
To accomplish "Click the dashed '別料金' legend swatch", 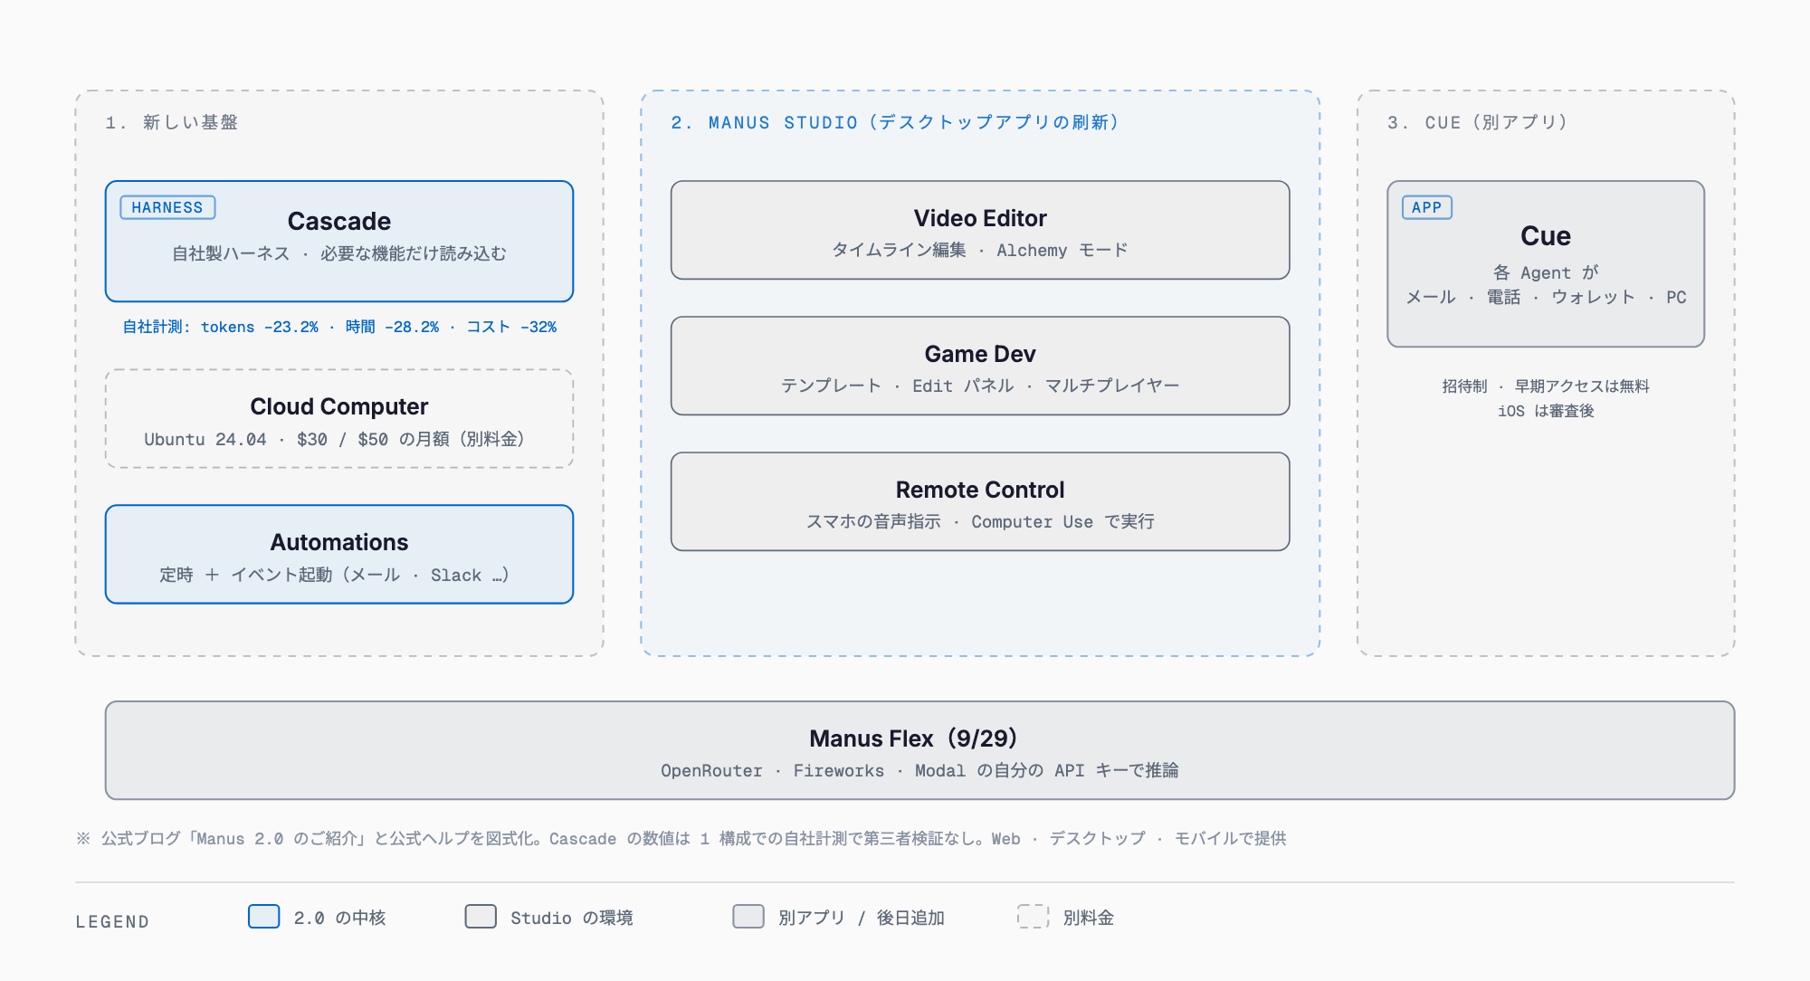I will (x=1033, y=917).
